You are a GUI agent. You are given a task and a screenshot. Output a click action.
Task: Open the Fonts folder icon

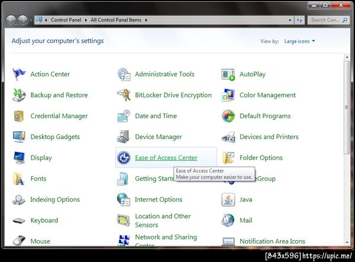[18, 179]
